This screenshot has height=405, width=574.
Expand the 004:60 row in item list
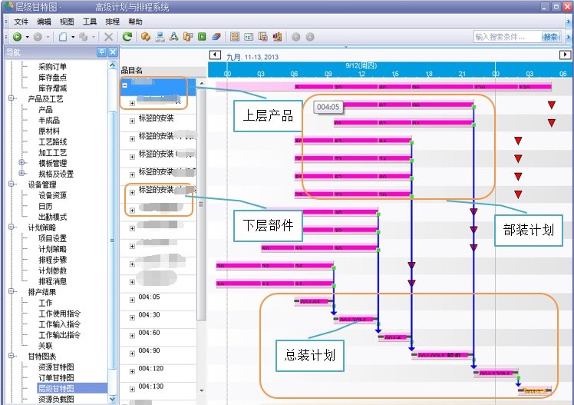coord(132,336)
